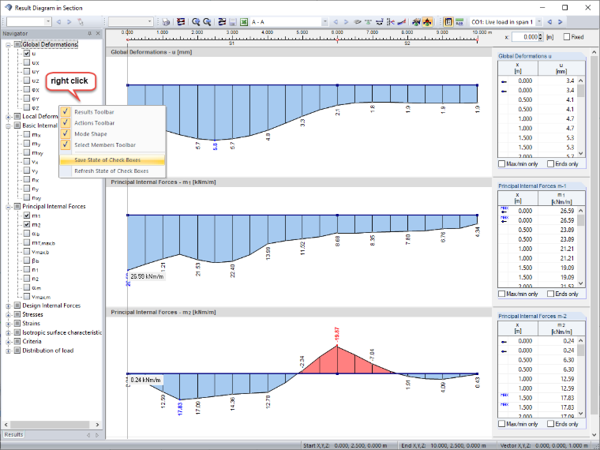Go to next load case arrow

pos(561,22)
